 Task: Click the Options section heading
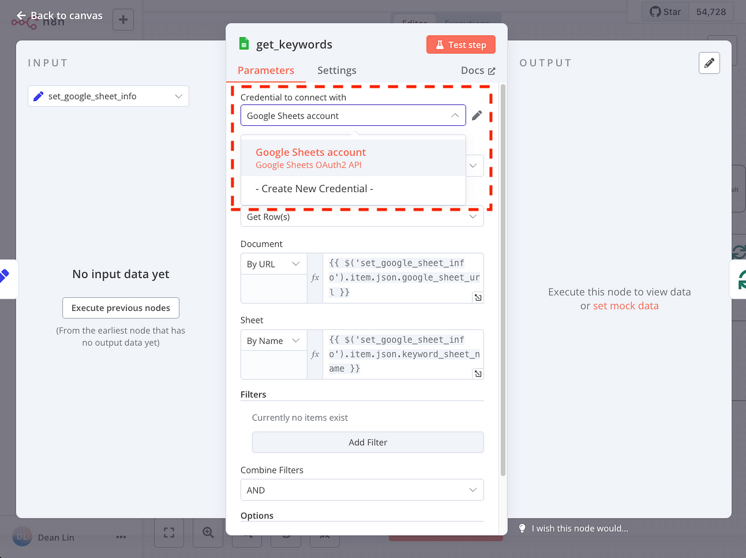[257, 516]
